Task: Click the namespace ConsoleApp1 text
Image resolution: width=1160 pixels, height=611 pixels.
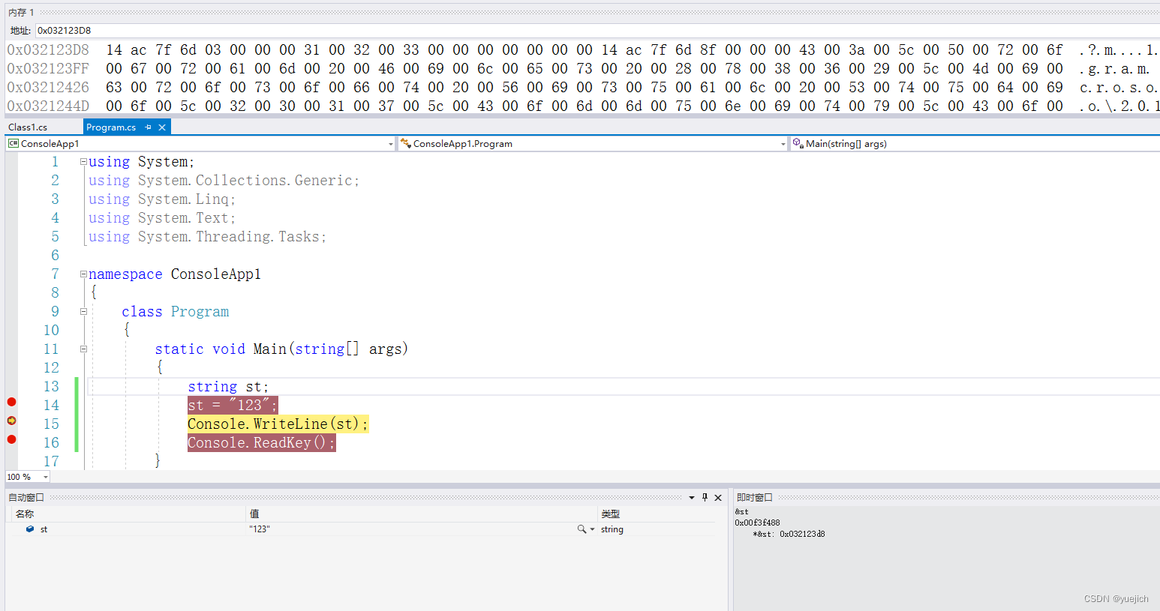Action: (x=175, y=274)
